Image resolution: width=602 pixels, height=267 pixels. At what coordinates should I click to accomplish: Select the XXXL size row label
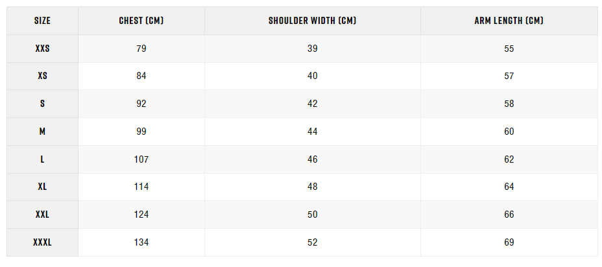click(42, 242)
